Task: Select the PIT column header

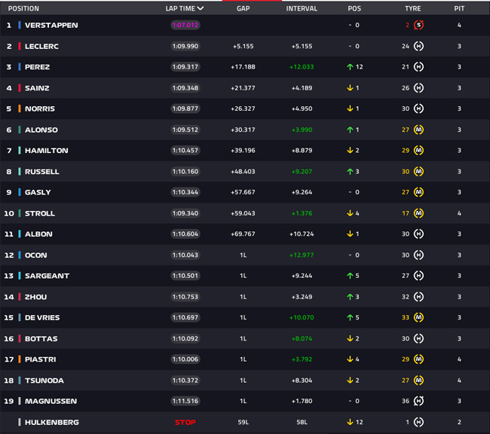Action: (459, 8)
